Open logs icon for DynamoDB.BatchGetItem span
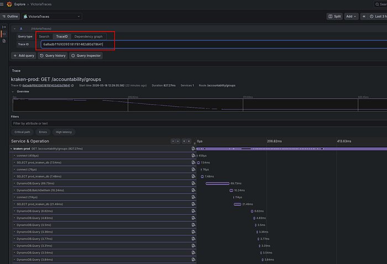 (193, 190)
